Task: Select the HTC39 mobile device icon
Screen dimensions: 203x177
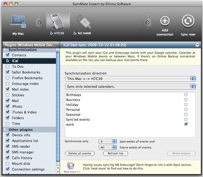Action: pos(57,21)
